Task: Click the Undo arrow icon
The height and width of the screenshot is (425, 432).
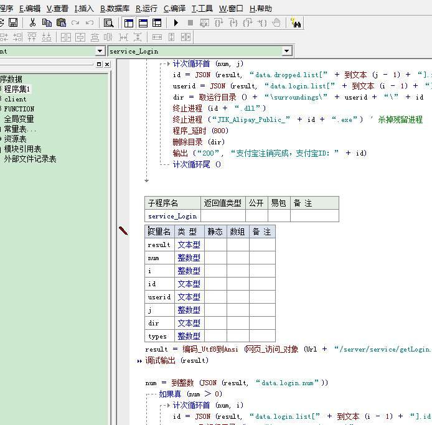Action: point(90,22)
